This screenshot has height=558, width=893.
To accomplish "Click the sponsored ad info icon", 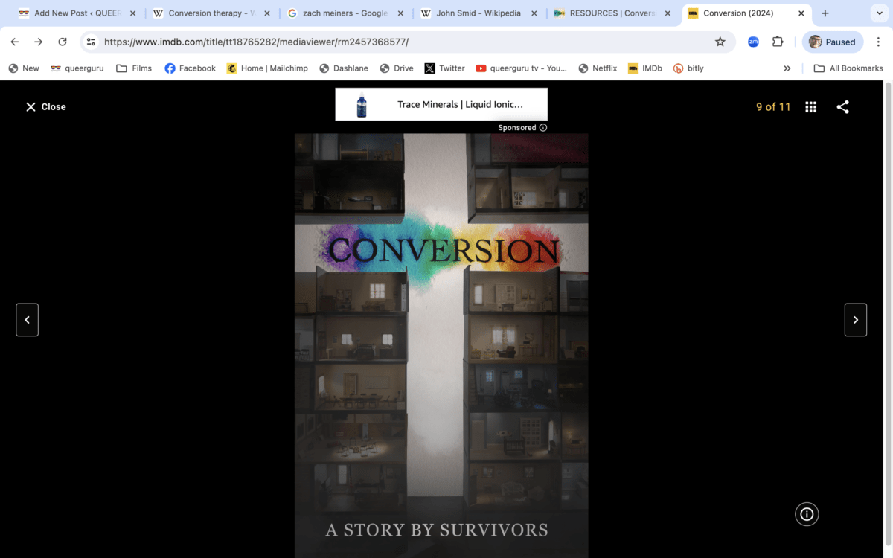I will 543,128.
